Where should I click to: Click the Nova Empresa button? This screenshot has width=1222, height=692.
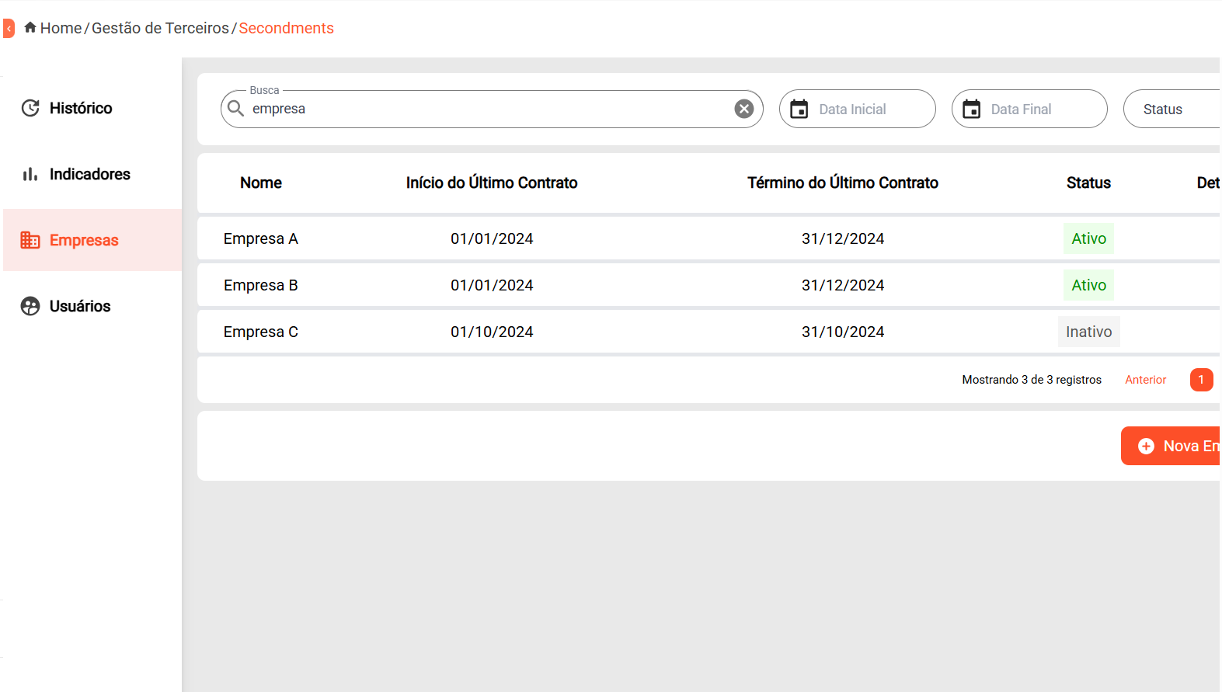[x=1171, y=446]
